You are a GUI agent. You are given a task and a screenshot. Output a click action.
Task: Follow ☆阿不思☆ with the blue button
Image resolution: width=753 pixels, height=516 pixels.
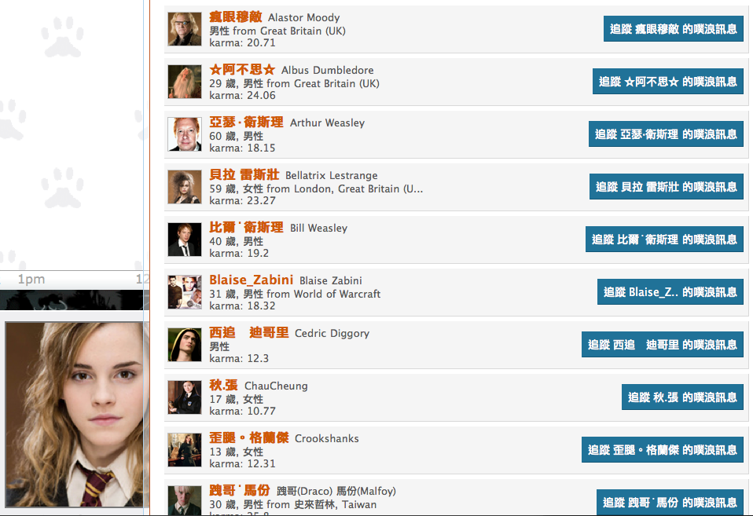pos(668,82)
